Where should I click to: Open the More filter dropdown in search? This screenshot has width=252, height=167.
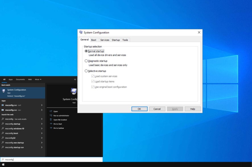38,79
